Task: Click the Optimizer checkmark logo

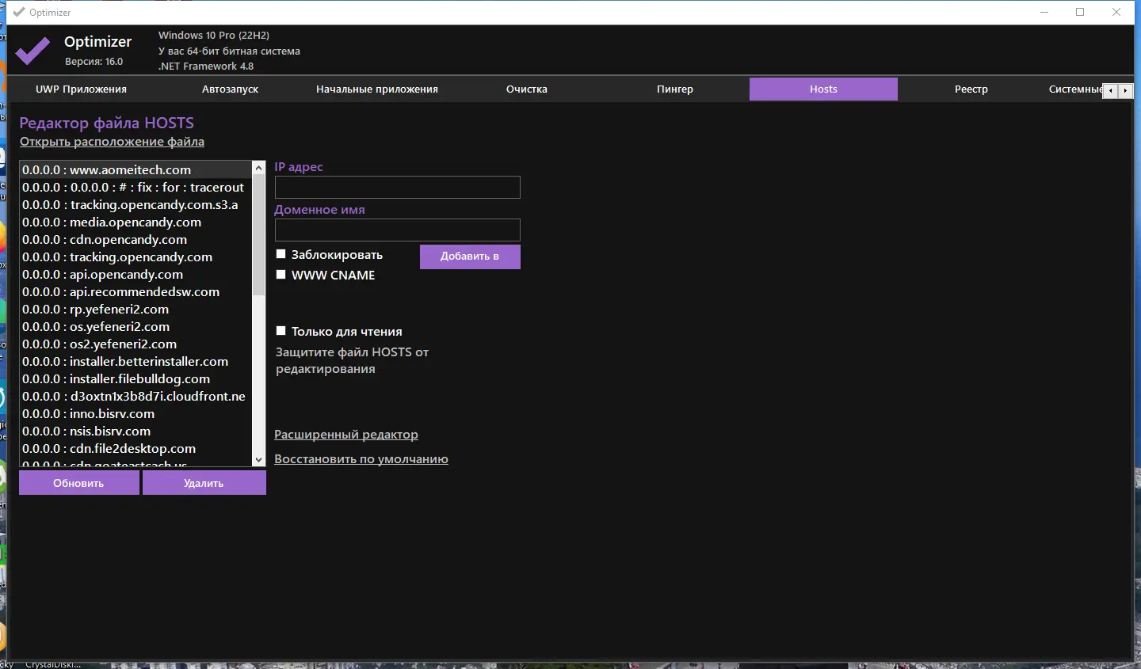Action: point(32,51)
